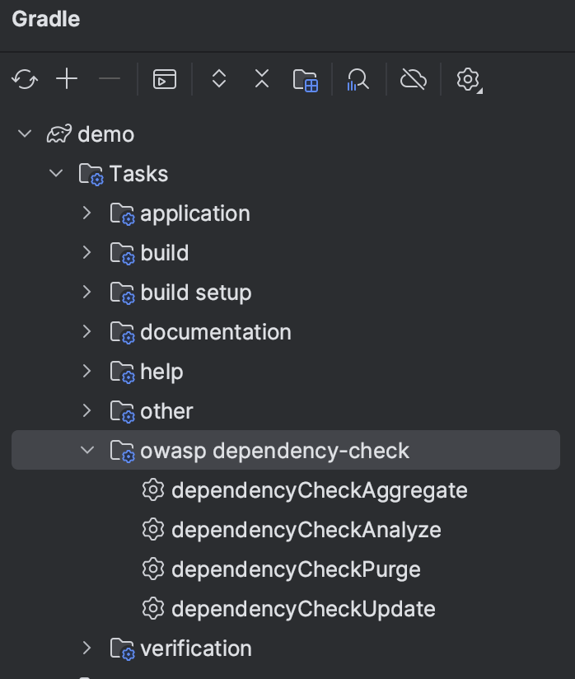Screen dimensions: 575x679
Task: Click Expand All tree icon
Action: coord(219,79)
